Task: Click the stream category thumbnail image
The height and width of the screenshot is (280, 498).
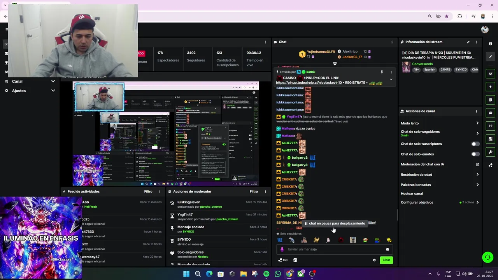Action: pyautogui.click(x=406, y=67)
